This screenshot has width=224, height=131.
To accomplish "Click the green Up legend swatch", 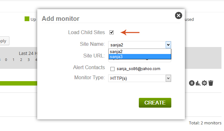I will pos(27,19).
